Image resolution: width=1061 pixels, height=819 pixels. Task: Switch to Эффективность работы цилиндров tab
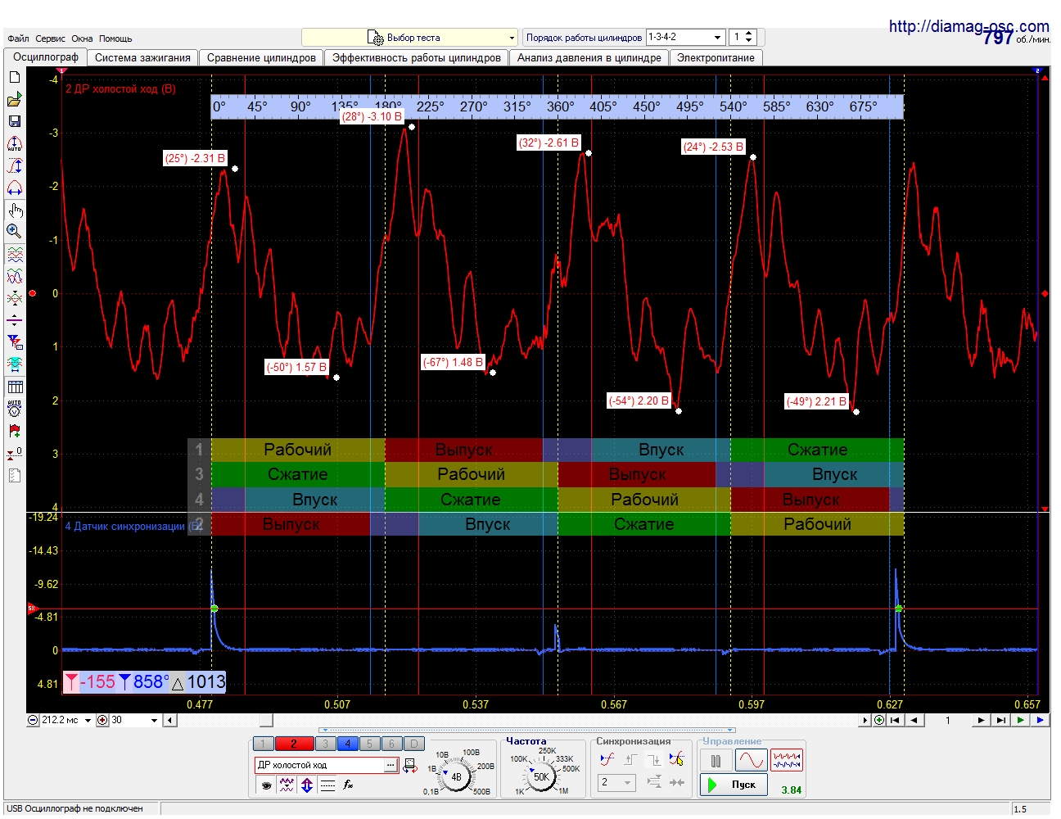coord(416,58)
